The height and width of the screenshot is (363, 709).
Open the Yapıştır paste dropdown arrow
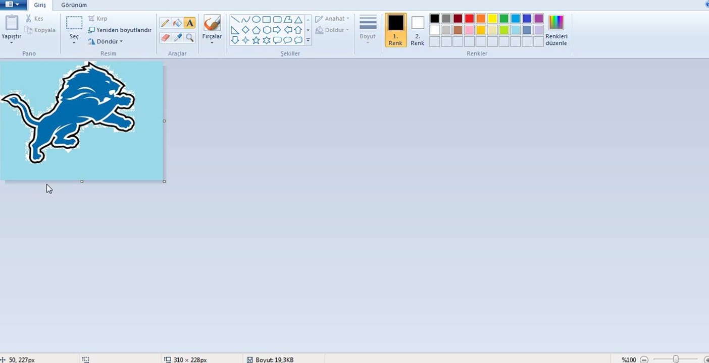click(11, 43)
